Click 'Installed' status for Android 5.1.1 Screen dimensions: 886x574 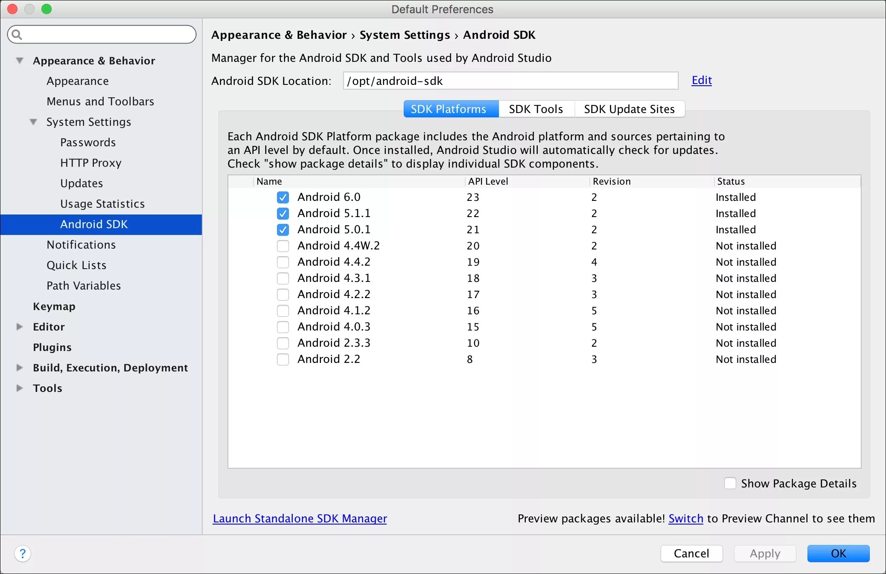pos(736,213)
